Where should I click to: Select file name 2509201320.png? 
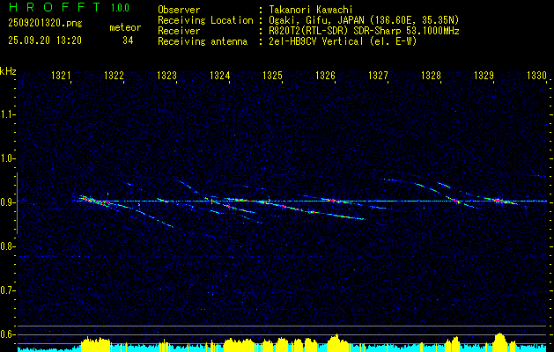[45, 24]
